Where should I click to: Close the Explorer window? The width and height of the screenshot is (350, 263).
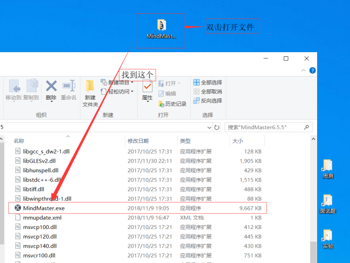coord(307,58)
